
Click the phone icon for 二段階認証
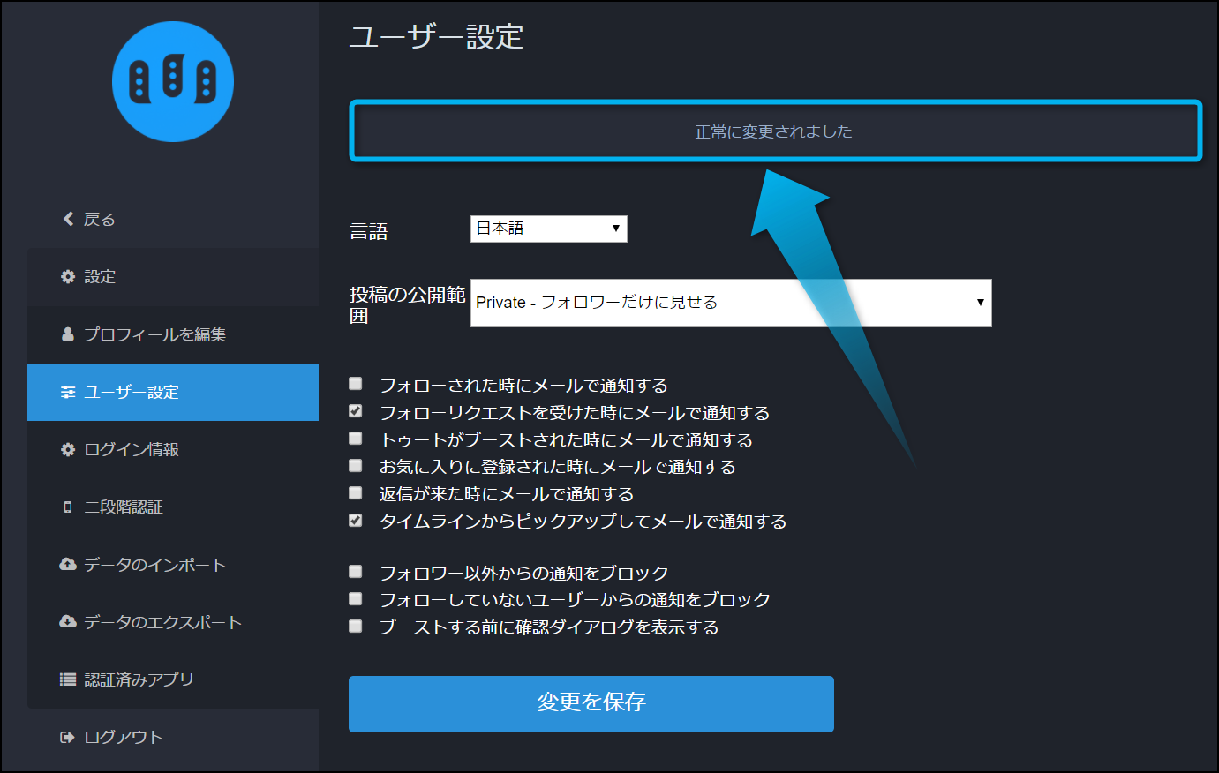(68, 507)
